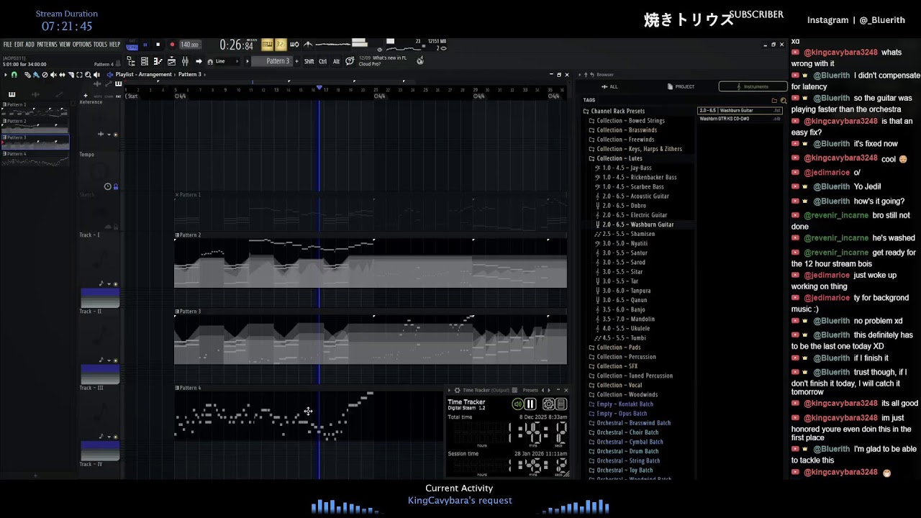Select the playlist select tool
The image size is (921, 518).
[x=79, y=75]
